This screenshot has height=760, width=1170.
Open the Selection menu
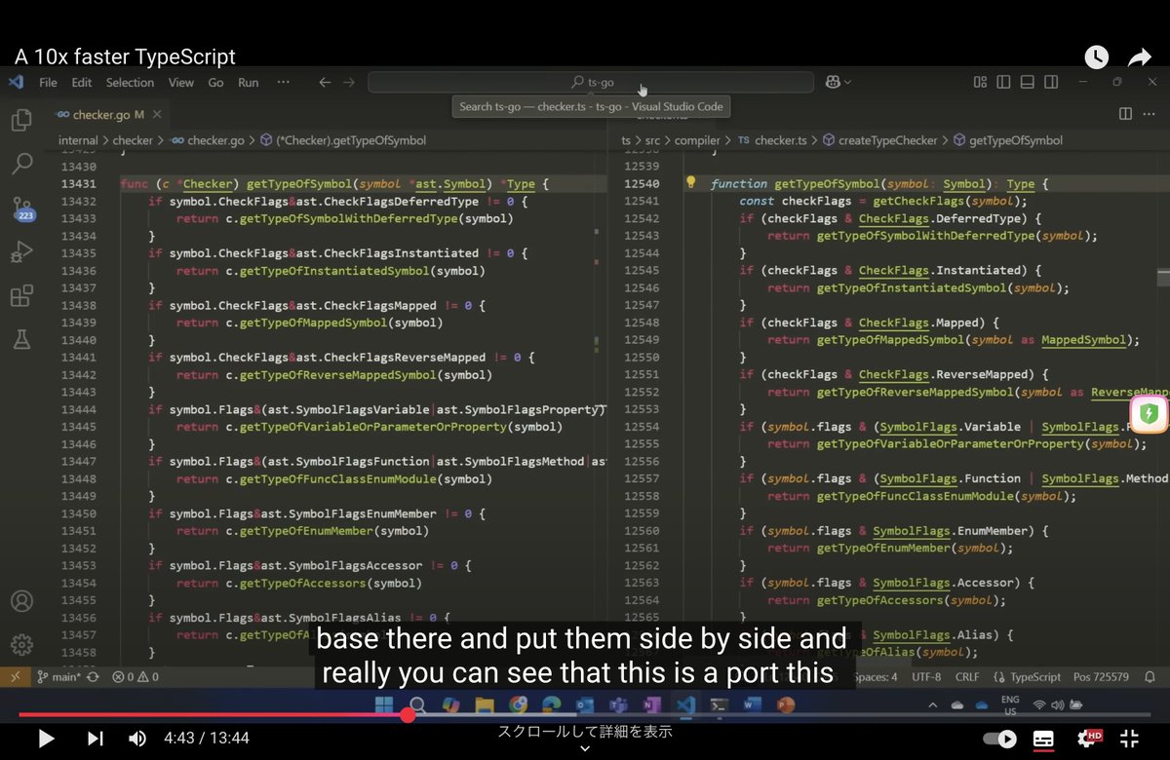(130, 83)
